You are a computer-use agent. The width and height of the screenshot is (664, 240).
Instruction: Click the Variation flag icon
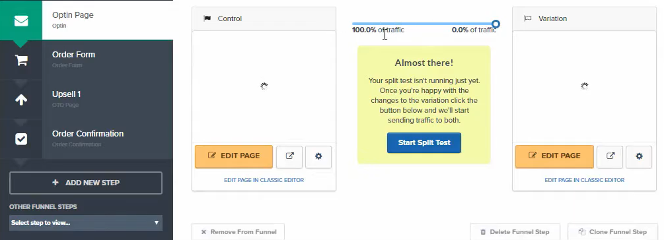[x=528, y=18]
